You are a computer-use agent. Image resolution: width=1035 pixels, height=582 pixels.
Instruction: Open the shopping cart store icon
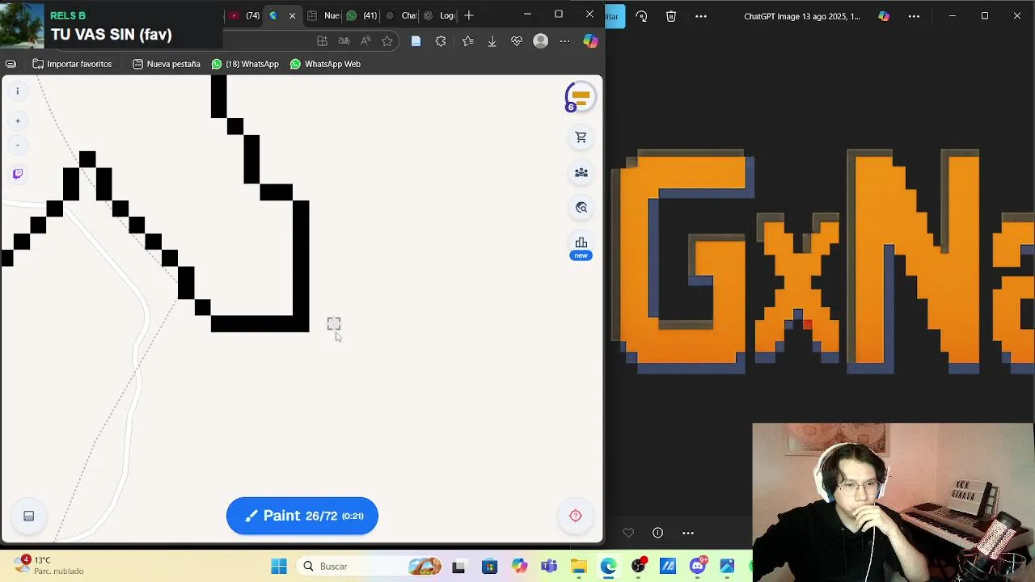581,137
